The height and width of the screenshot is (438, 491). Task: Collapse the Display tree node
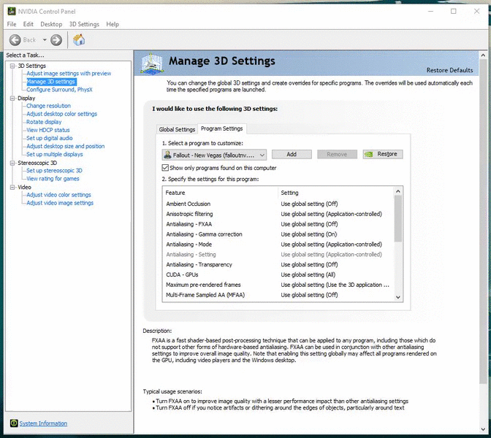(x=12, y=98)
